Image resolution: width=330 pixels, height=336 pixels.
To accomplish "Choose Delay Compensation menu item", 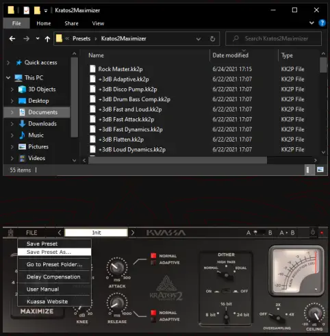I will coord(54,276).
